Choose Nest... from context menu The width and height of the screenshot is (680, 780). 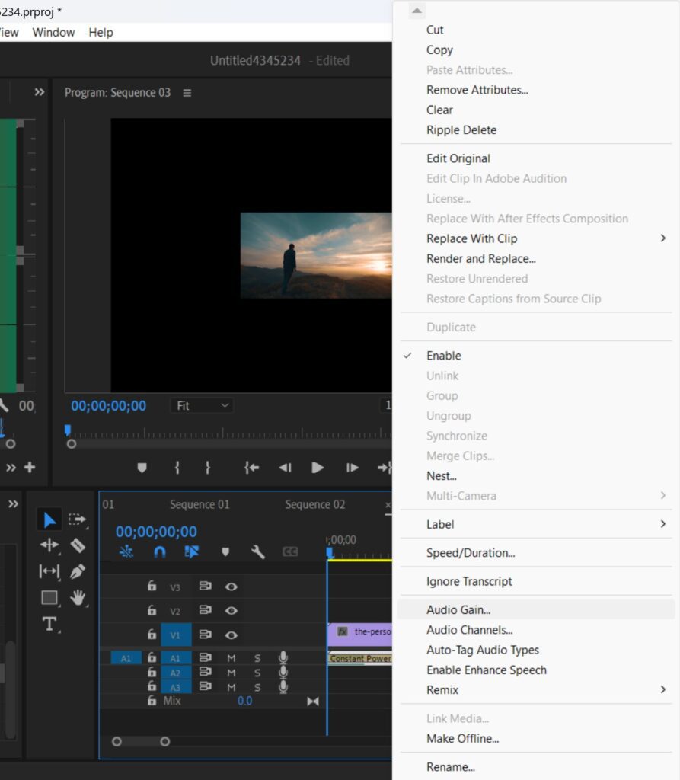click(x=537, y=475)
